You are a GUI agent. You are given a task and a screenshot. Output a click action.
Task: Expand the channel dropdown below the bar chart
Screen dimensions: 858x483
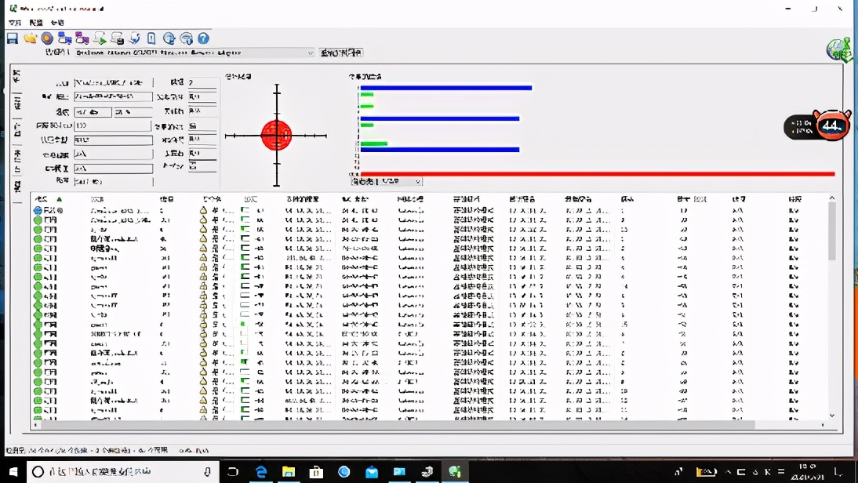(417, 181)
